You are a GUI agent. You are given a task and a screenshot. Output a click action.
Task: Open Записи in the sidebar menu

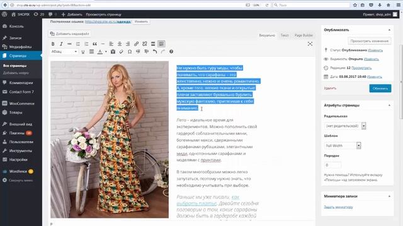click(21, 38)
